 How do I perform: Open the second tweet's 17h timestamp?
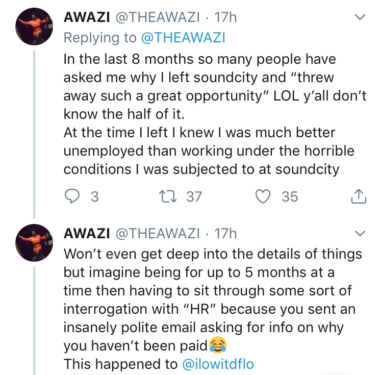pyautogui.click(x=225, y=234)
